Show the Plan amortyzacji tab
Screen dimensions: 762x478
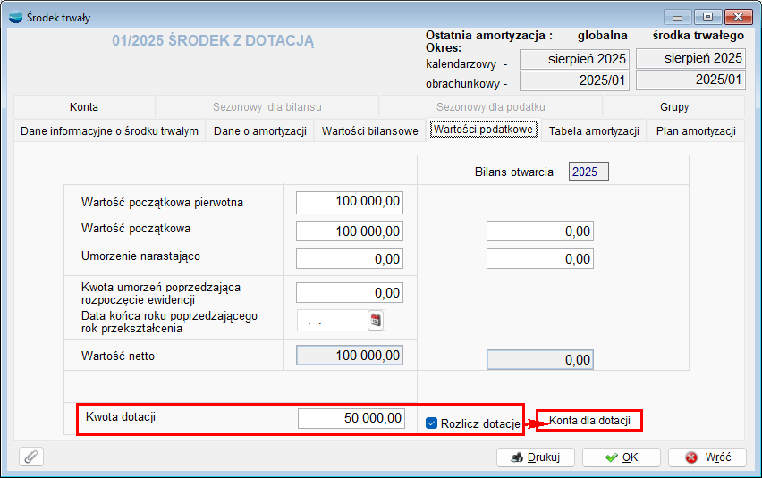[696, 130]
